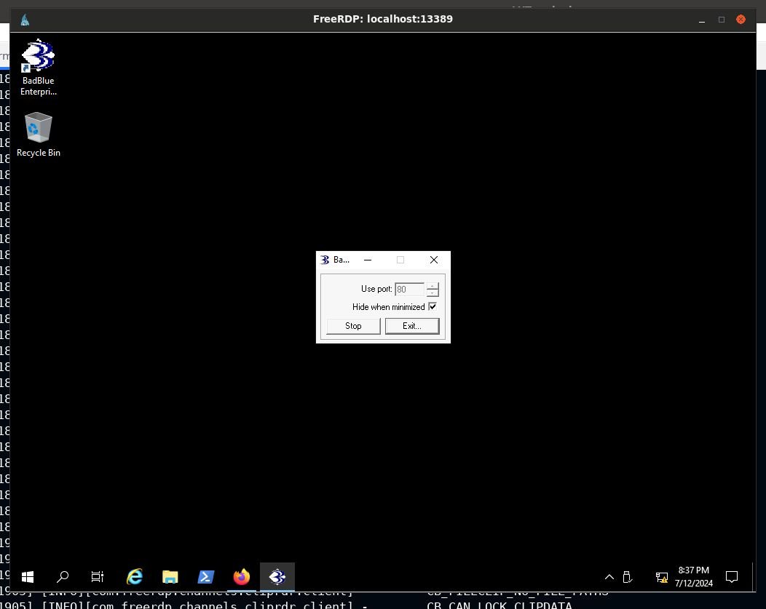Click the USB safely remove tray icon
The height and width of the screenshot is (609, 766).
click(628, 577)
